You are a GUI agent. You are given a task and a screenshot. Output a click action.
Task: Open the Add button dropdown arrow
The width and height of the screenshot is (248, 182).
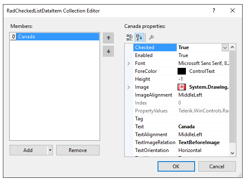[50, 150]
